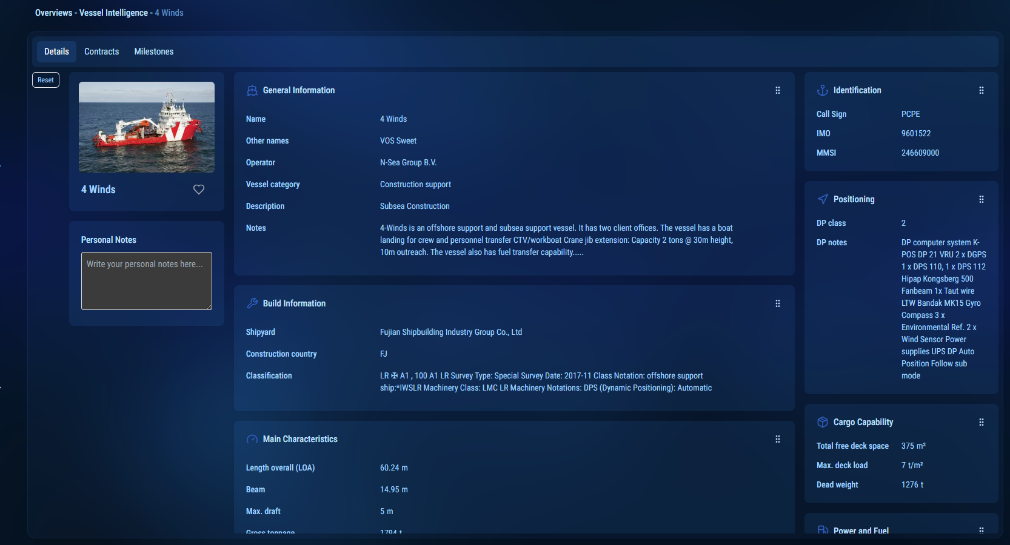This screenshot has width=1010, height=545.
Task: Click the 4 Winds vessel photo
Action: click(147, 127)
